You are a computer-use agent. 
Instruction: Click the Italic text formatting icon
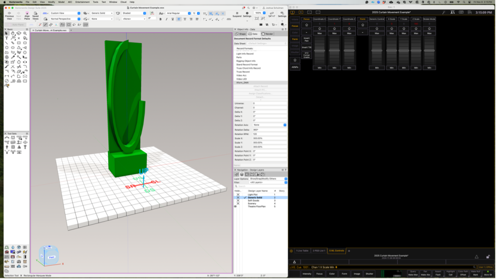(166, 19)
